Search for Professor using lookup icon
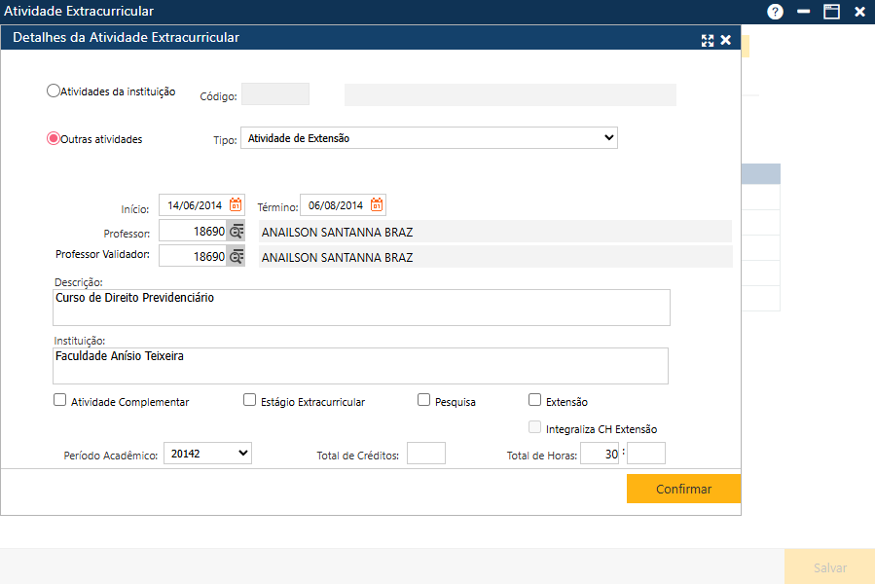 click(x=237, y=231)
